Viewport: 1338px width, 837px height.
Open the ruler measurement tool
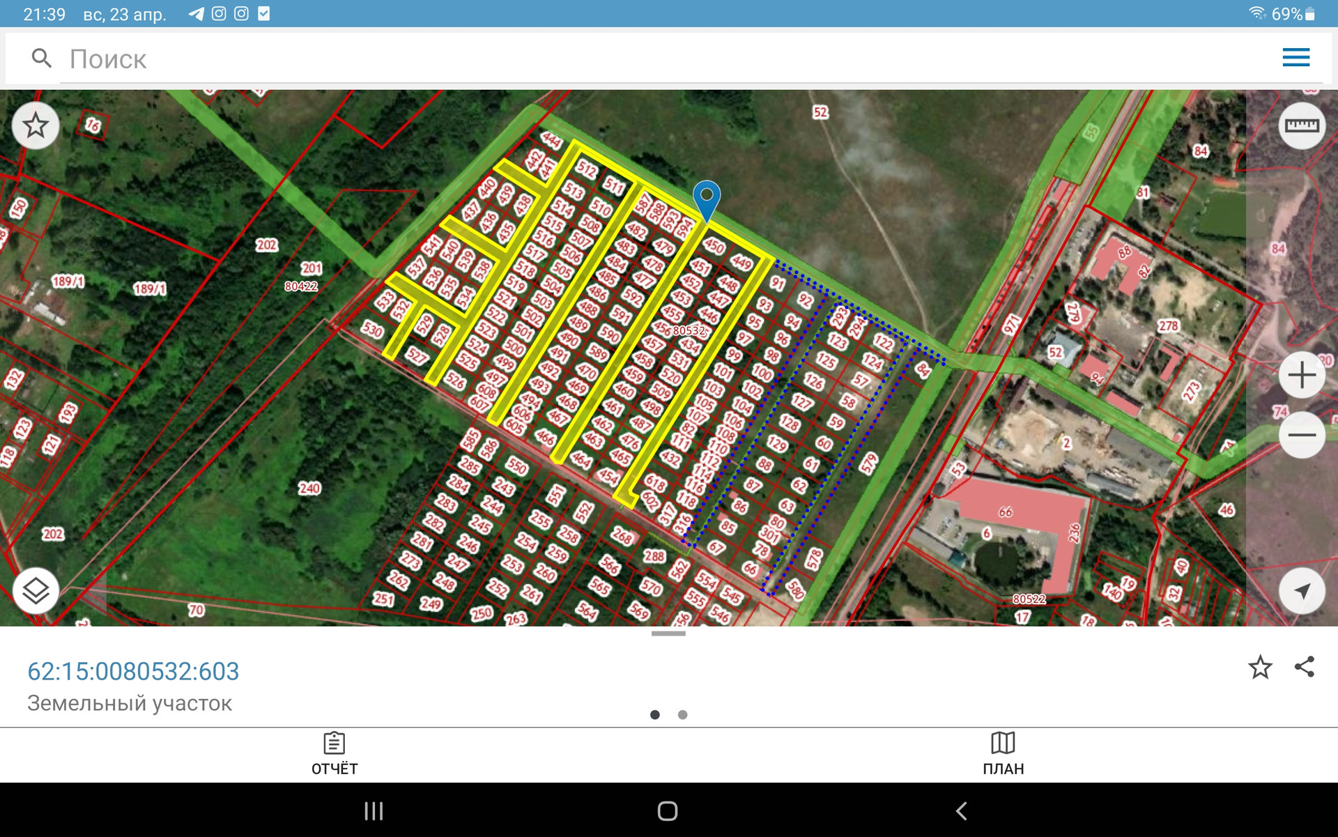[x=1301, y=126]
